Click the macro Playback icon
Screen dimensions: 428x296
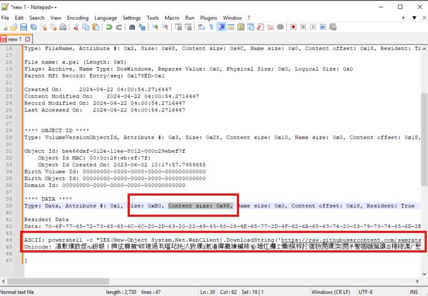click(313, 27)
